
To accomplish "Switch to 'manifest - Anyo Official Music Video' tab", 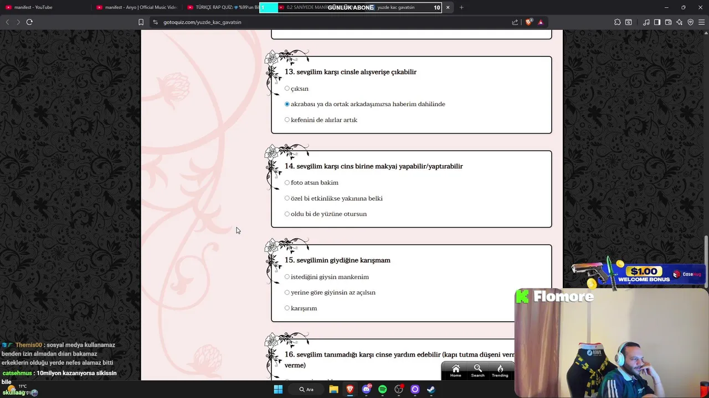I will (x=136, y=7).
